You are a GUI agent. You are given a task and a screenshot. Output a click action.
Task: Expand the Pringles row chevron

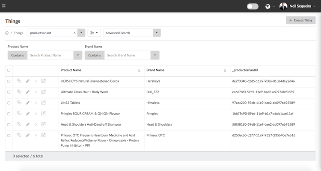pyautogui.click(x=36, y=114)
